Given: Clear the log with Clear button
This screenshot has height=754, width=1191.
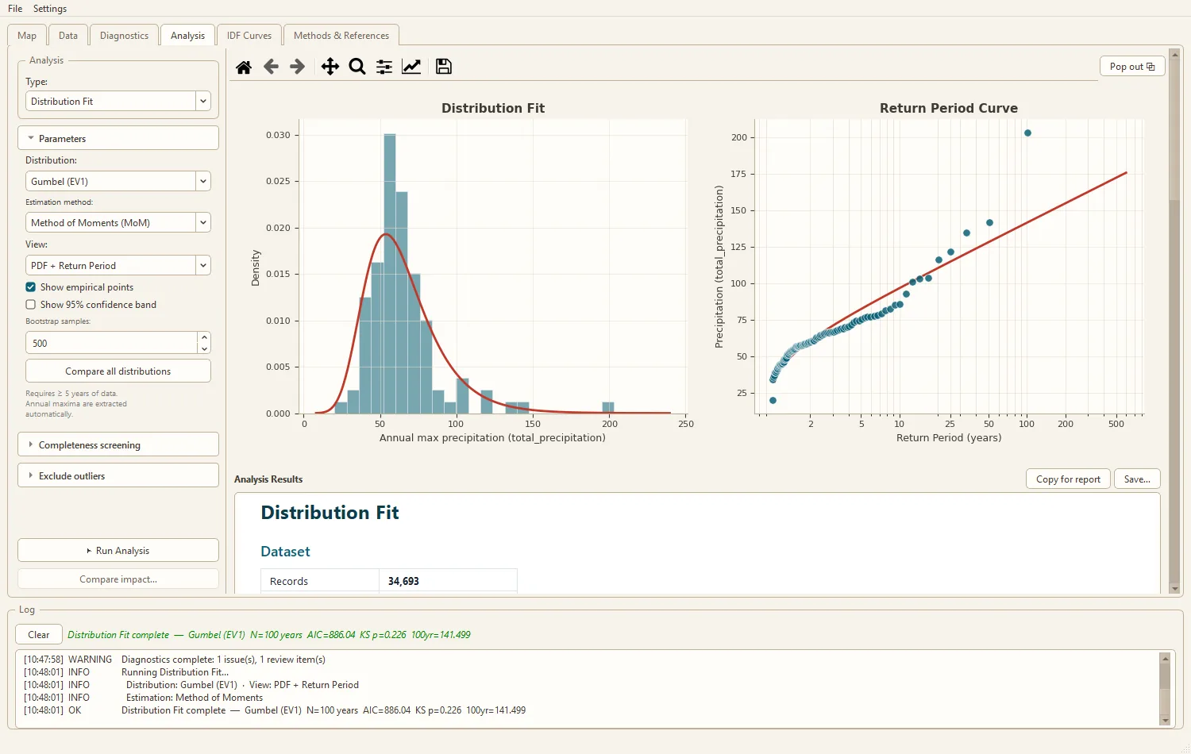Looking at the screenshot, I should (x=38, y=635).
